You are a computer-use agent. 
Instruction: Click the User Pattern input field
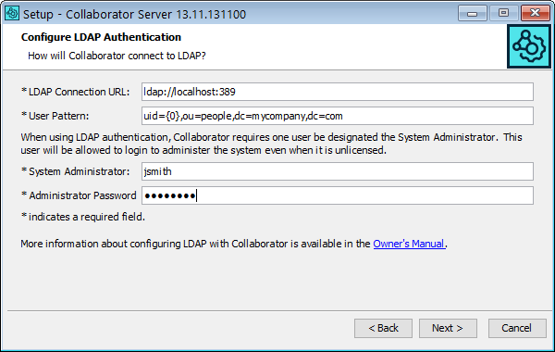coord(338,116)
